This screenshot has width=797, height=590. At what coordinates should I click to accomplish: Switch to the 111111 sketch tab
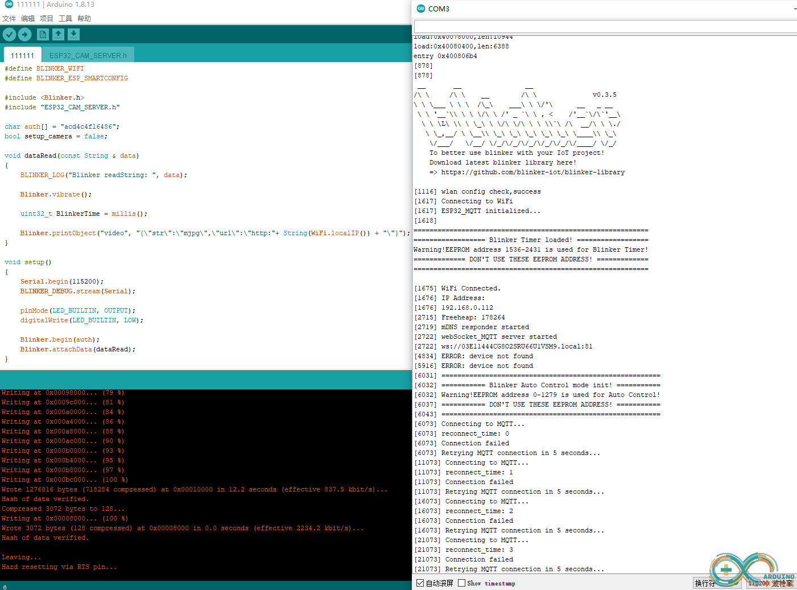point(23,55)
